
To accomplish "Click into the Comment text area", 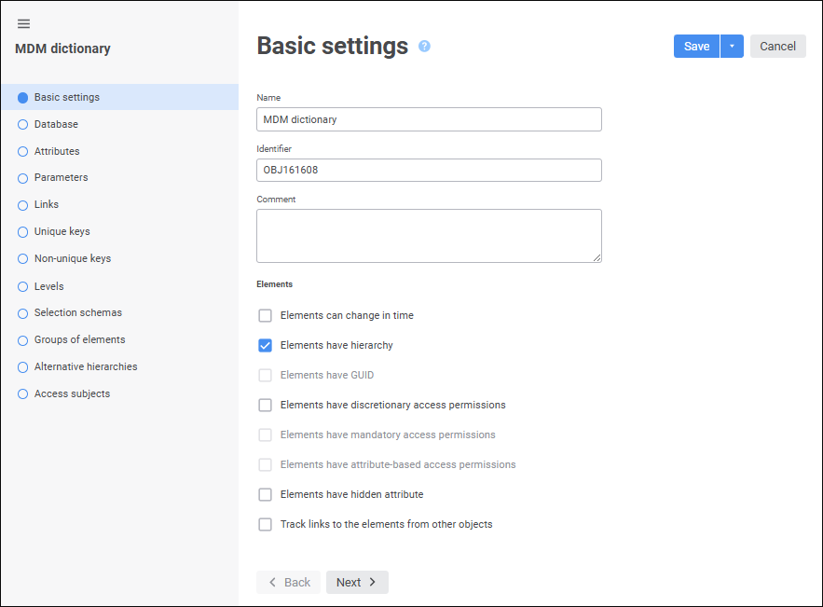I will point(429,235).
